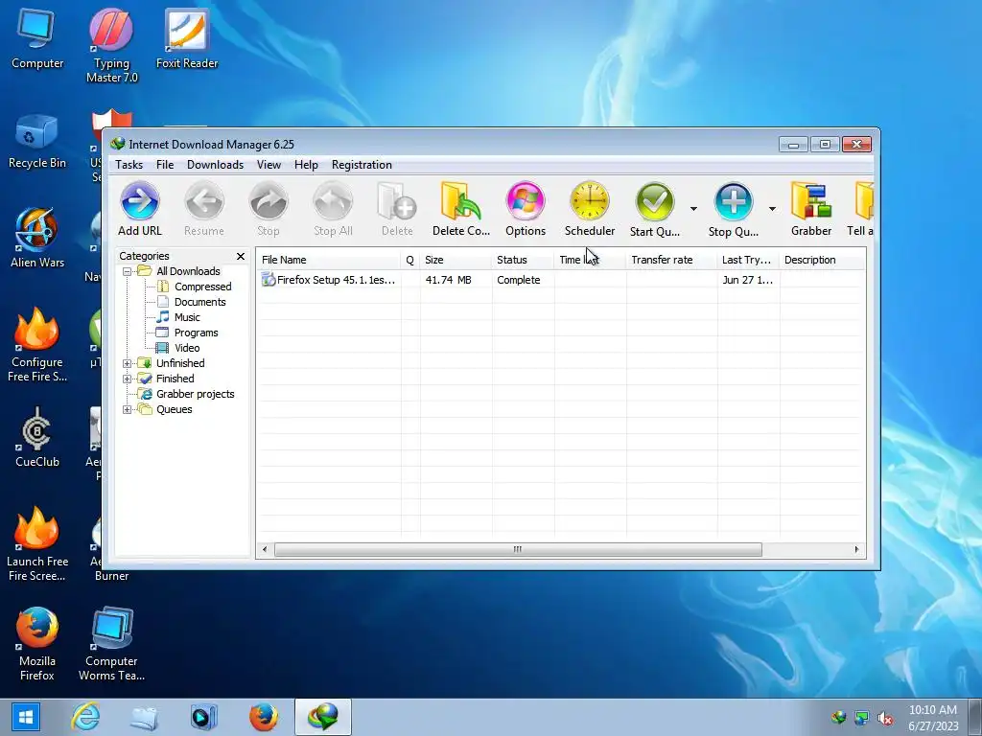Sort by Last Try column header
This screenshot has width=982, height=736.
click(x=748, y=260)
